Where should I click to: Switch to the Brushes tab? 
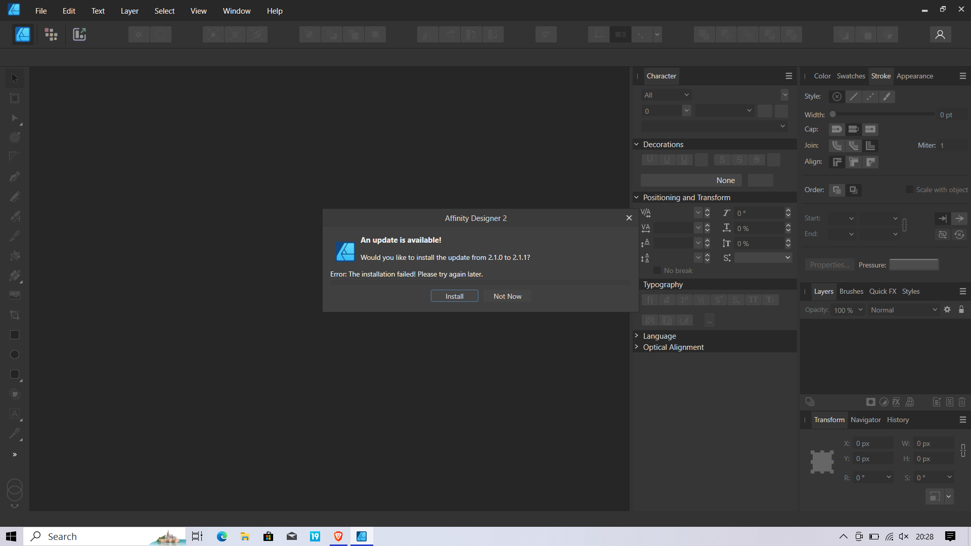[x=851, y=291]
